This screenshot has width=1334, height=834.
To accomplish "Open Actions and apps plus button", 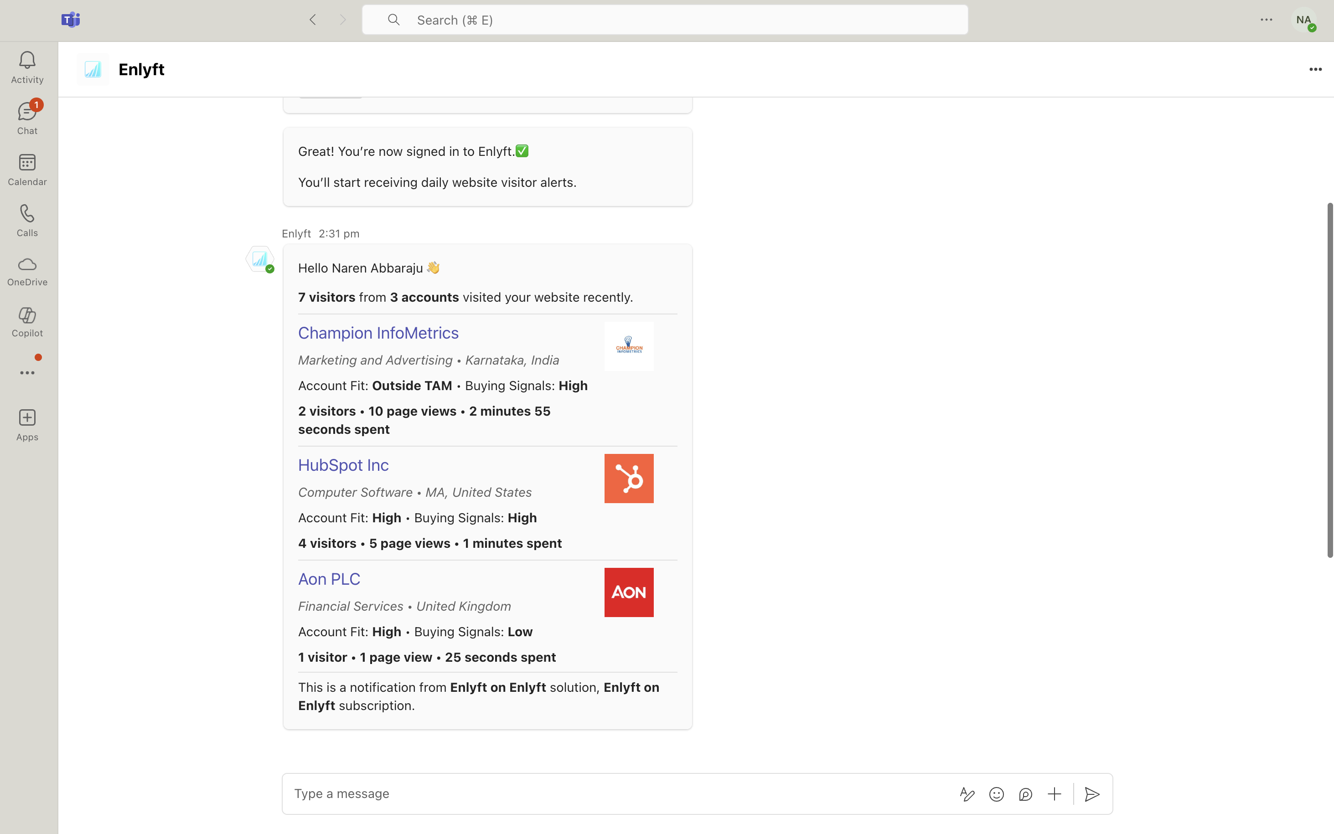I will tap(1054, 794).
